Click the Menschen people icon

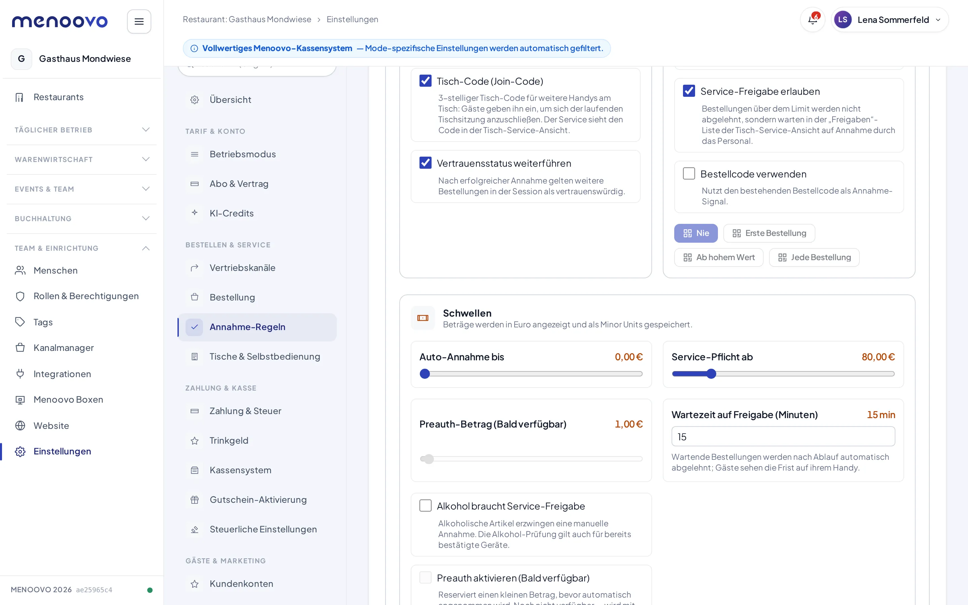20,271
